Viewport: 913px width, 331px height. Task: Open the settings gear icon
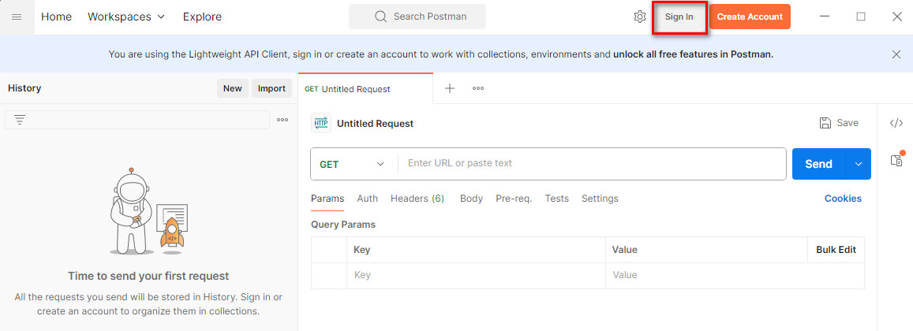(639, 17)
